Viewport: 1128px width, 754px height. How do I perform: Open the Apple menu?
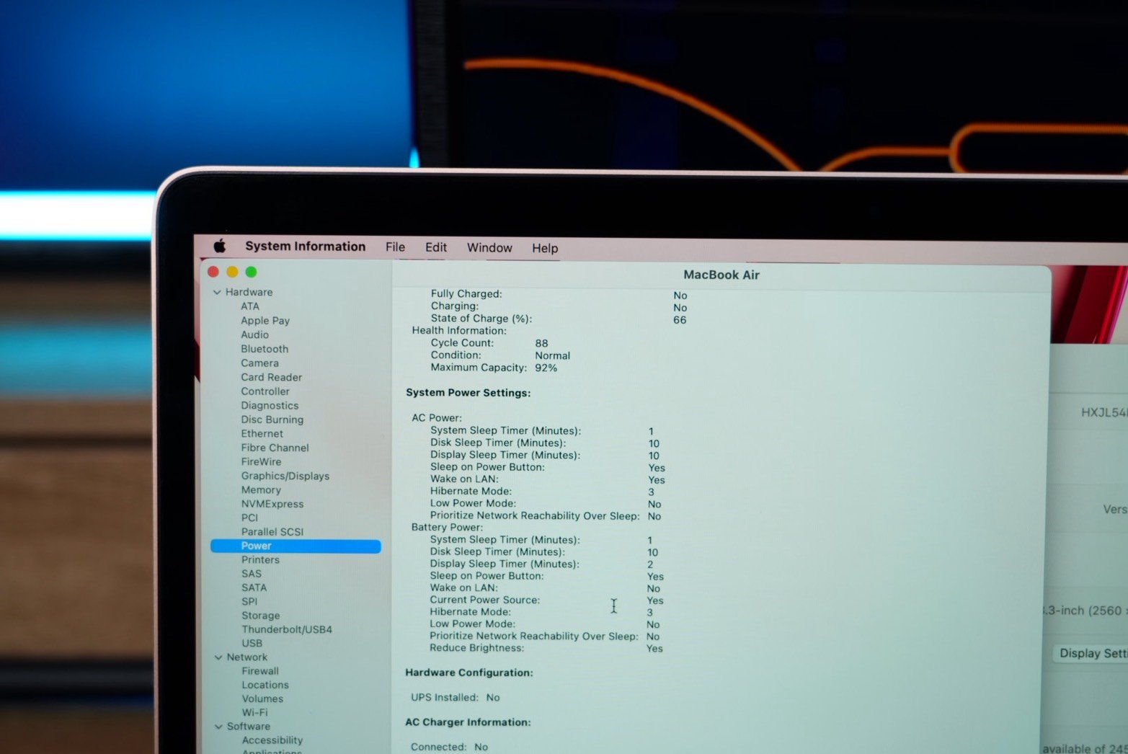[x=220, y=247]
